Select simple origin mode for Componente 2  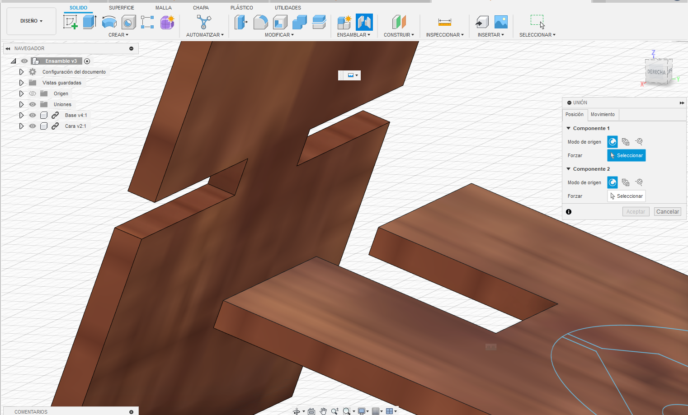click(x=613, y=182)
